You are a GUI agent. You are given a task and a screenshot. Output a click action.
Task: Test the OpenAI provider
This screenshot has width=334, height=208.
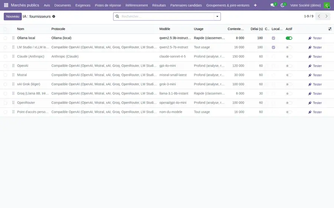(315, 66)
